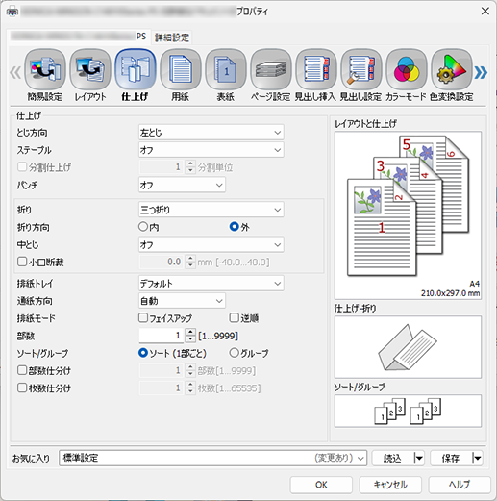Image resolution: width=497 pixels, height=501 pixels.
Task: Open the パンチ dropdown
Action: click(182, 185)
